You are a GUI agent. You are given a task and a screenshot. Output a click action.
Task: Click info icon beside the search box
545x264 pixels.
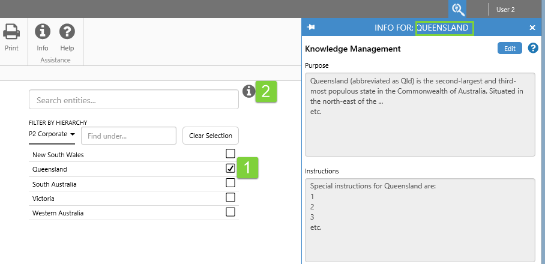[248, 91]
